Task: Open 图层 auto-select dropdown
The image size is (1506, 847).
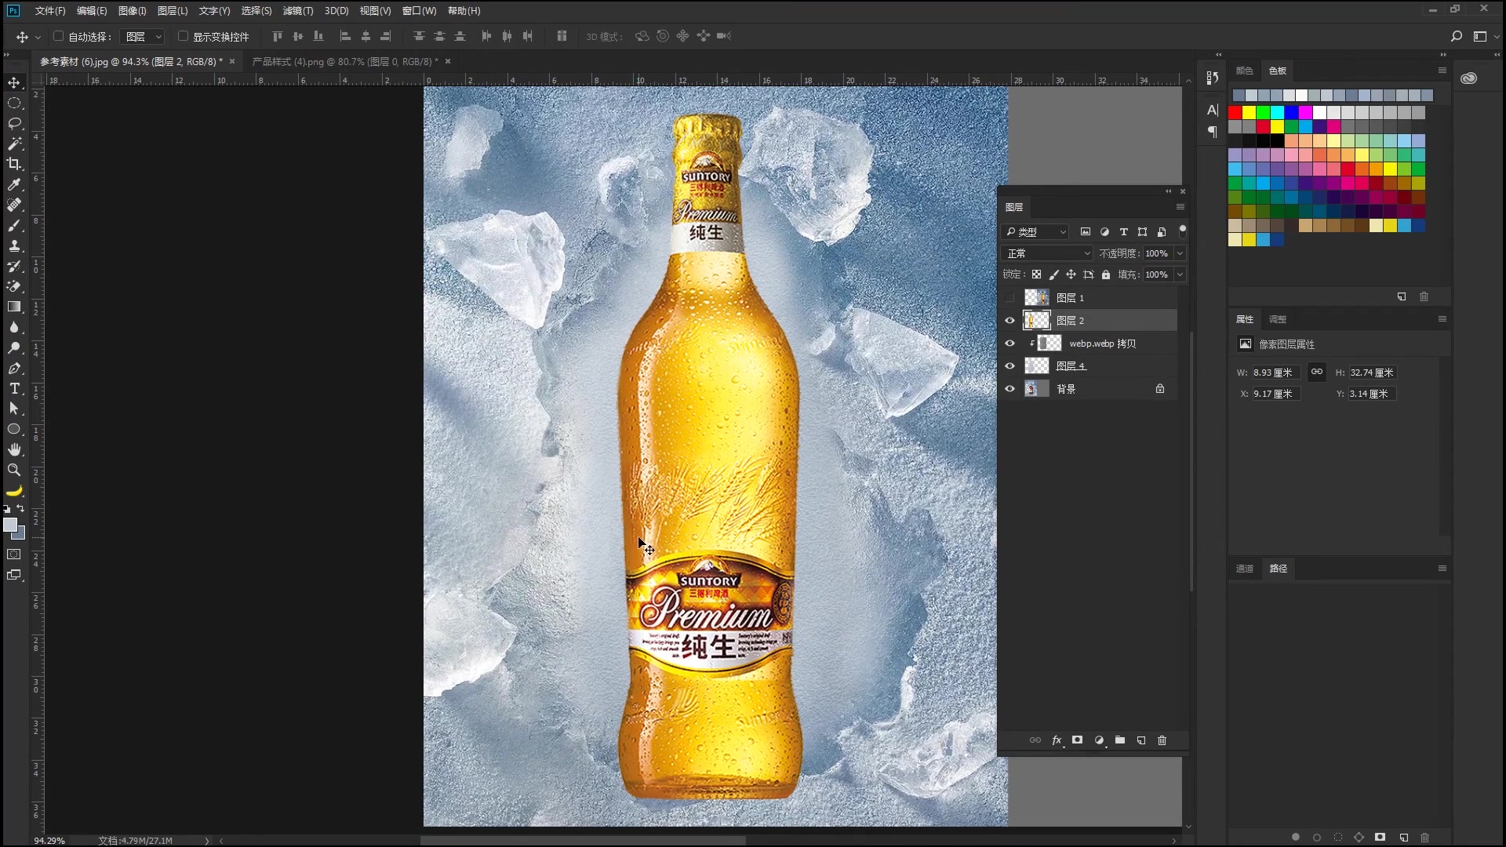Action: [143, 37]
